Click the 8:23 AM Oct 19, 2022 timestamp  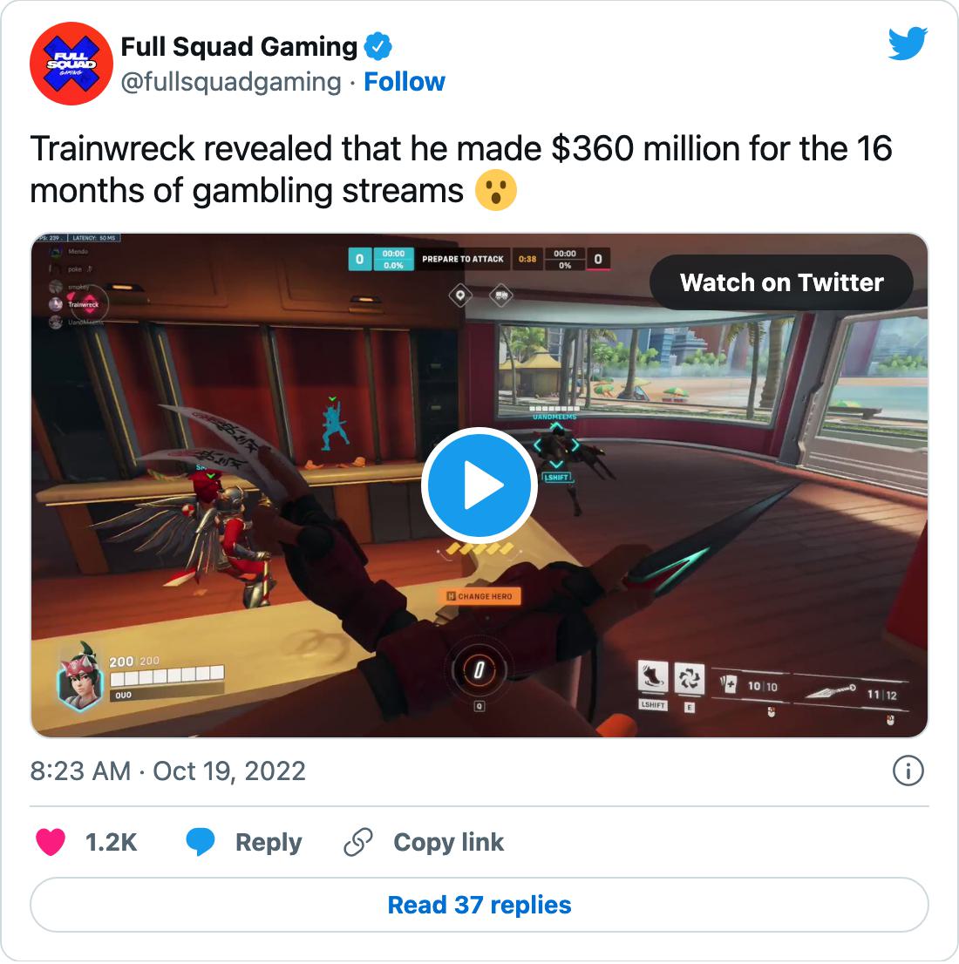pos(167,771)
